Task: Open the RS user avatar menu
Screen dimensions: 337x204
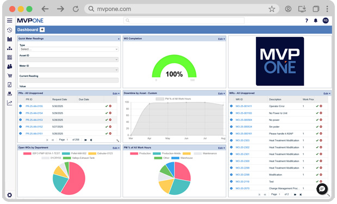Action: 326,21
